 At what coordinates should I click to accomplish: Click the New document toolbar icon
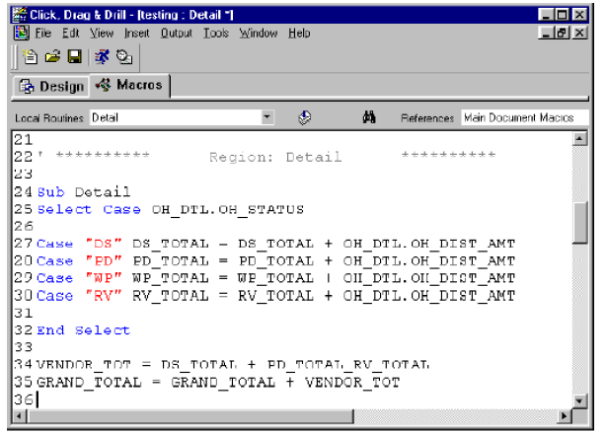pos(31,57)
